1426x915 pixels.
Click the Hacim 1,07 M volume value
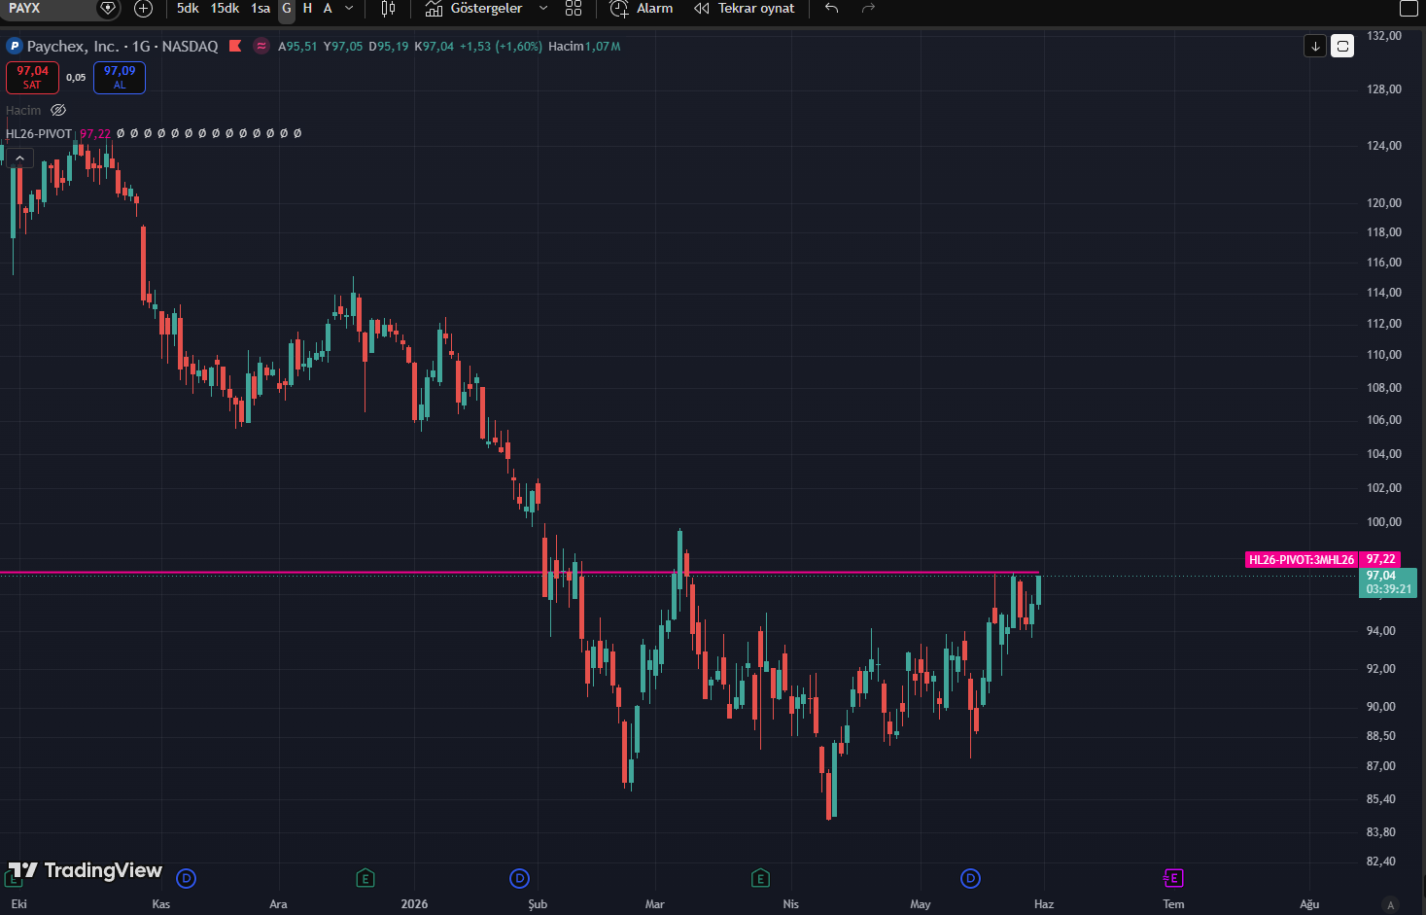(584, 47)
